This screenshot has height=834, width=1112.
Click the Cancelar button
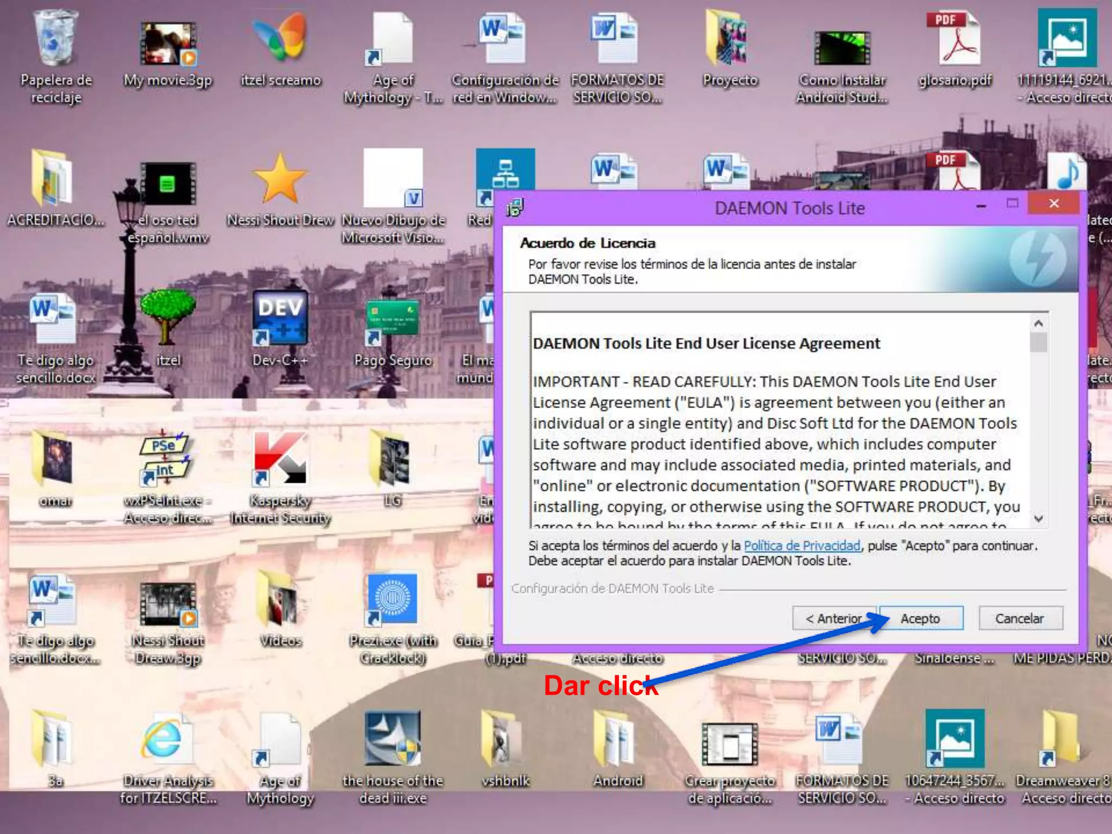[x=1020, y=618]
